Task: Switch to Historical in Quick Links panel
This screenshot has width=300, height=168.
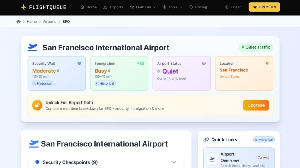Action: tap(263, 140)
